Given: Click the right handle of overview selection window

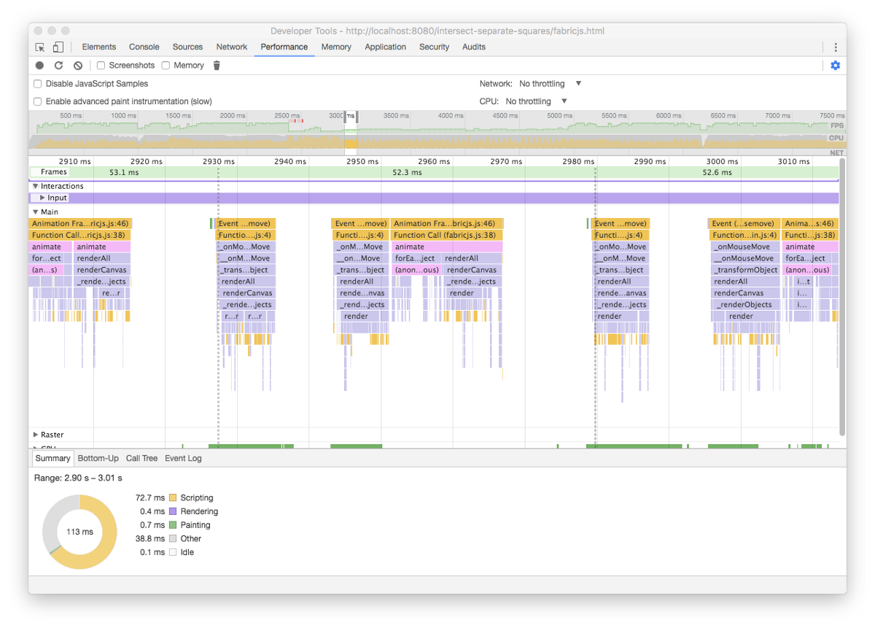Looking at the screenshot, I should (357, 116).
